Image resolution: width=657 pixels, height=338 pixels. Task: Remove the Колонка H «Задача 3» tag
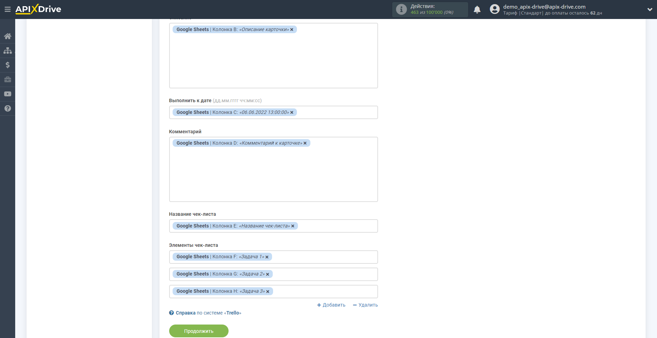click(x=268, y=291)
